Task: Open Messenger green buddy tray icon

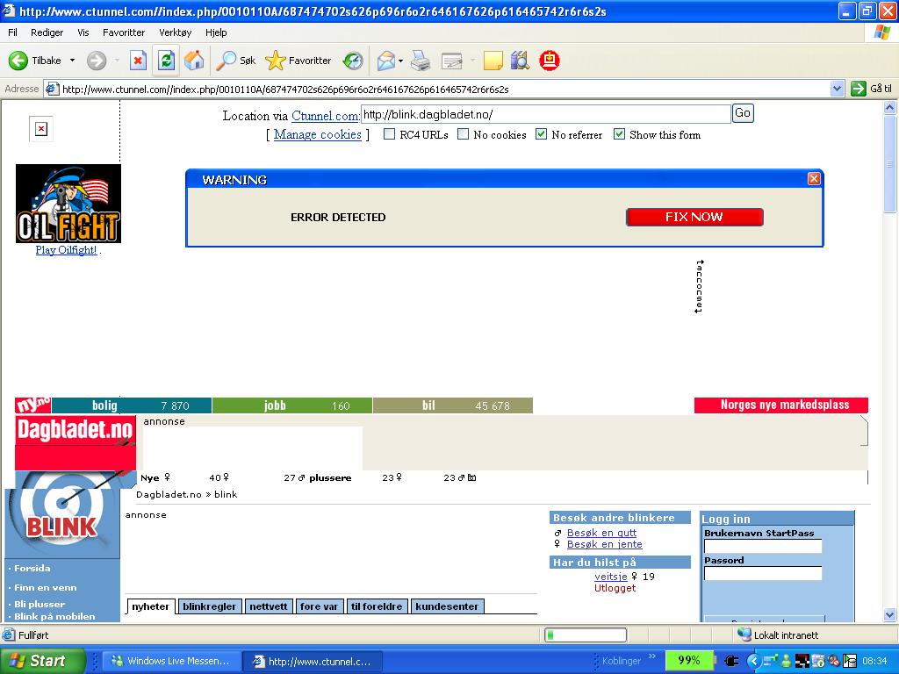Action: 786,661
